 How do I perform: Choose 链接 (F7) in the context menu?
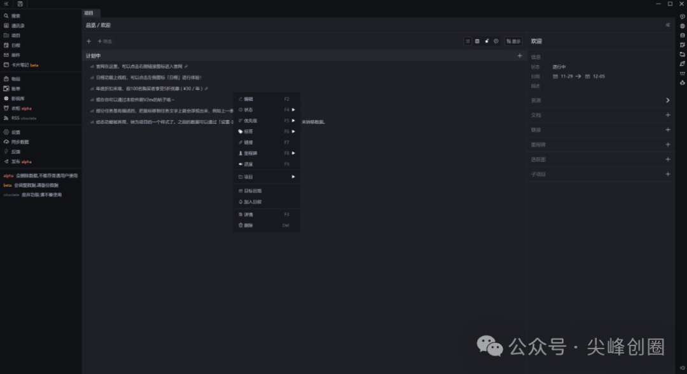coord(267,143)
